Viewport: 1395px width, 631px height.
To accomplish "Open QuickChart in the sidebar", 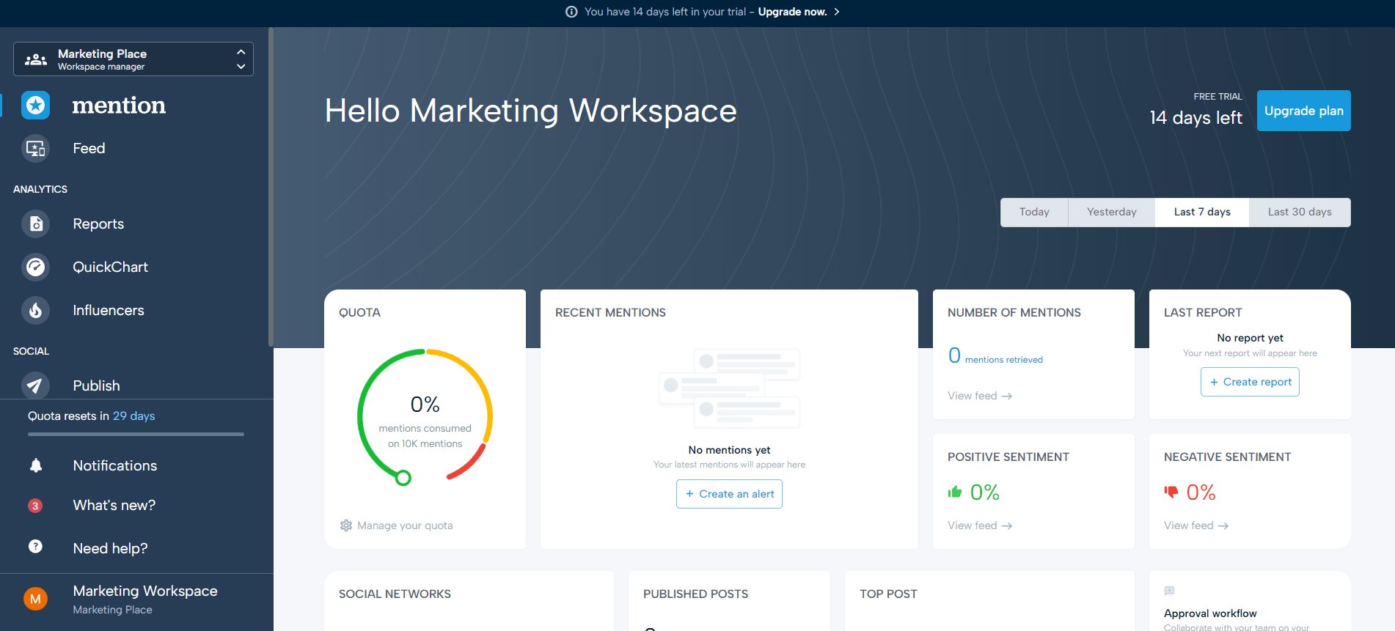I will [110, 267].
